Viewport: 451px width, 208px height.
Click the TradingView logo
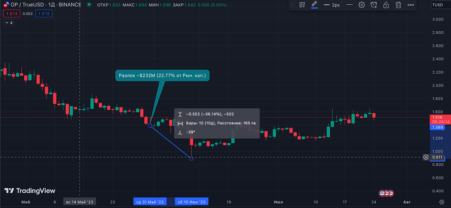30,191
